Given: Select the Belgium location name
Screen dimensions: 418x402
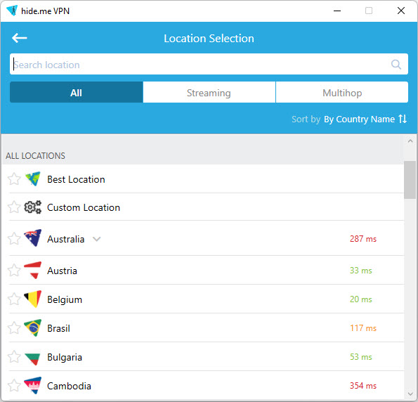Looking at the screenshot, I should [x=65, y=299].
